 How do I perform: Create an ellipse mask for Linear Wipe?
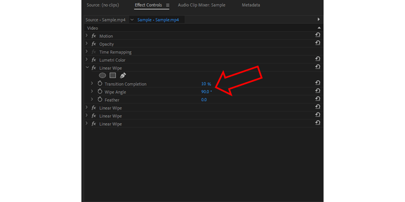pyautogui.click(x=102, y=75)
